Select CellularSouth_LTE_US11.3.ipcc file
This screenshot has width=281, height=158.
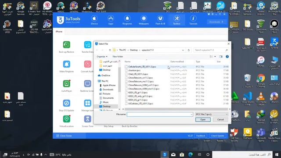pyautogui.click(x=177, y=67)
